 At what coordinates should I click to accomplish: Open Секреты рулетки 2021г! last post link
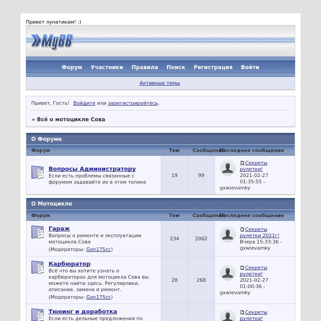click(x=259, y=232)
